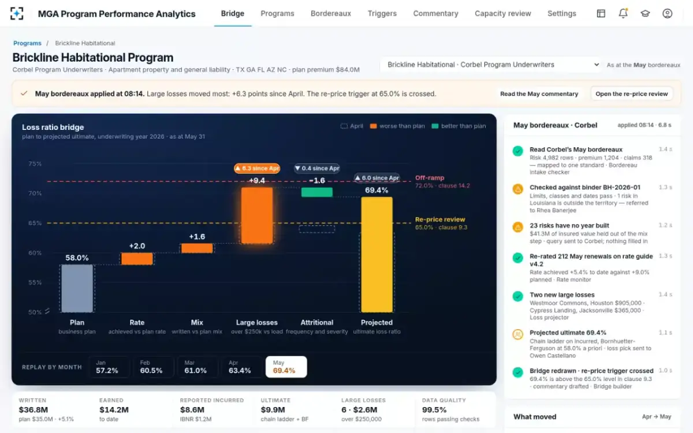The image size is (693, 433).
Task: Click the 0.4 since Apr badge
Action: pos(317,168)
